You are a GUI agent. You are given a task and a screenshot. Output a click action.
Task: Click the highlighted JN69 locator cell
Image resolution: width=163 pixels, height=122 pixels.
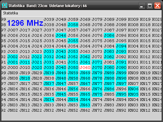pyautogui.click(x=85, y=73)
